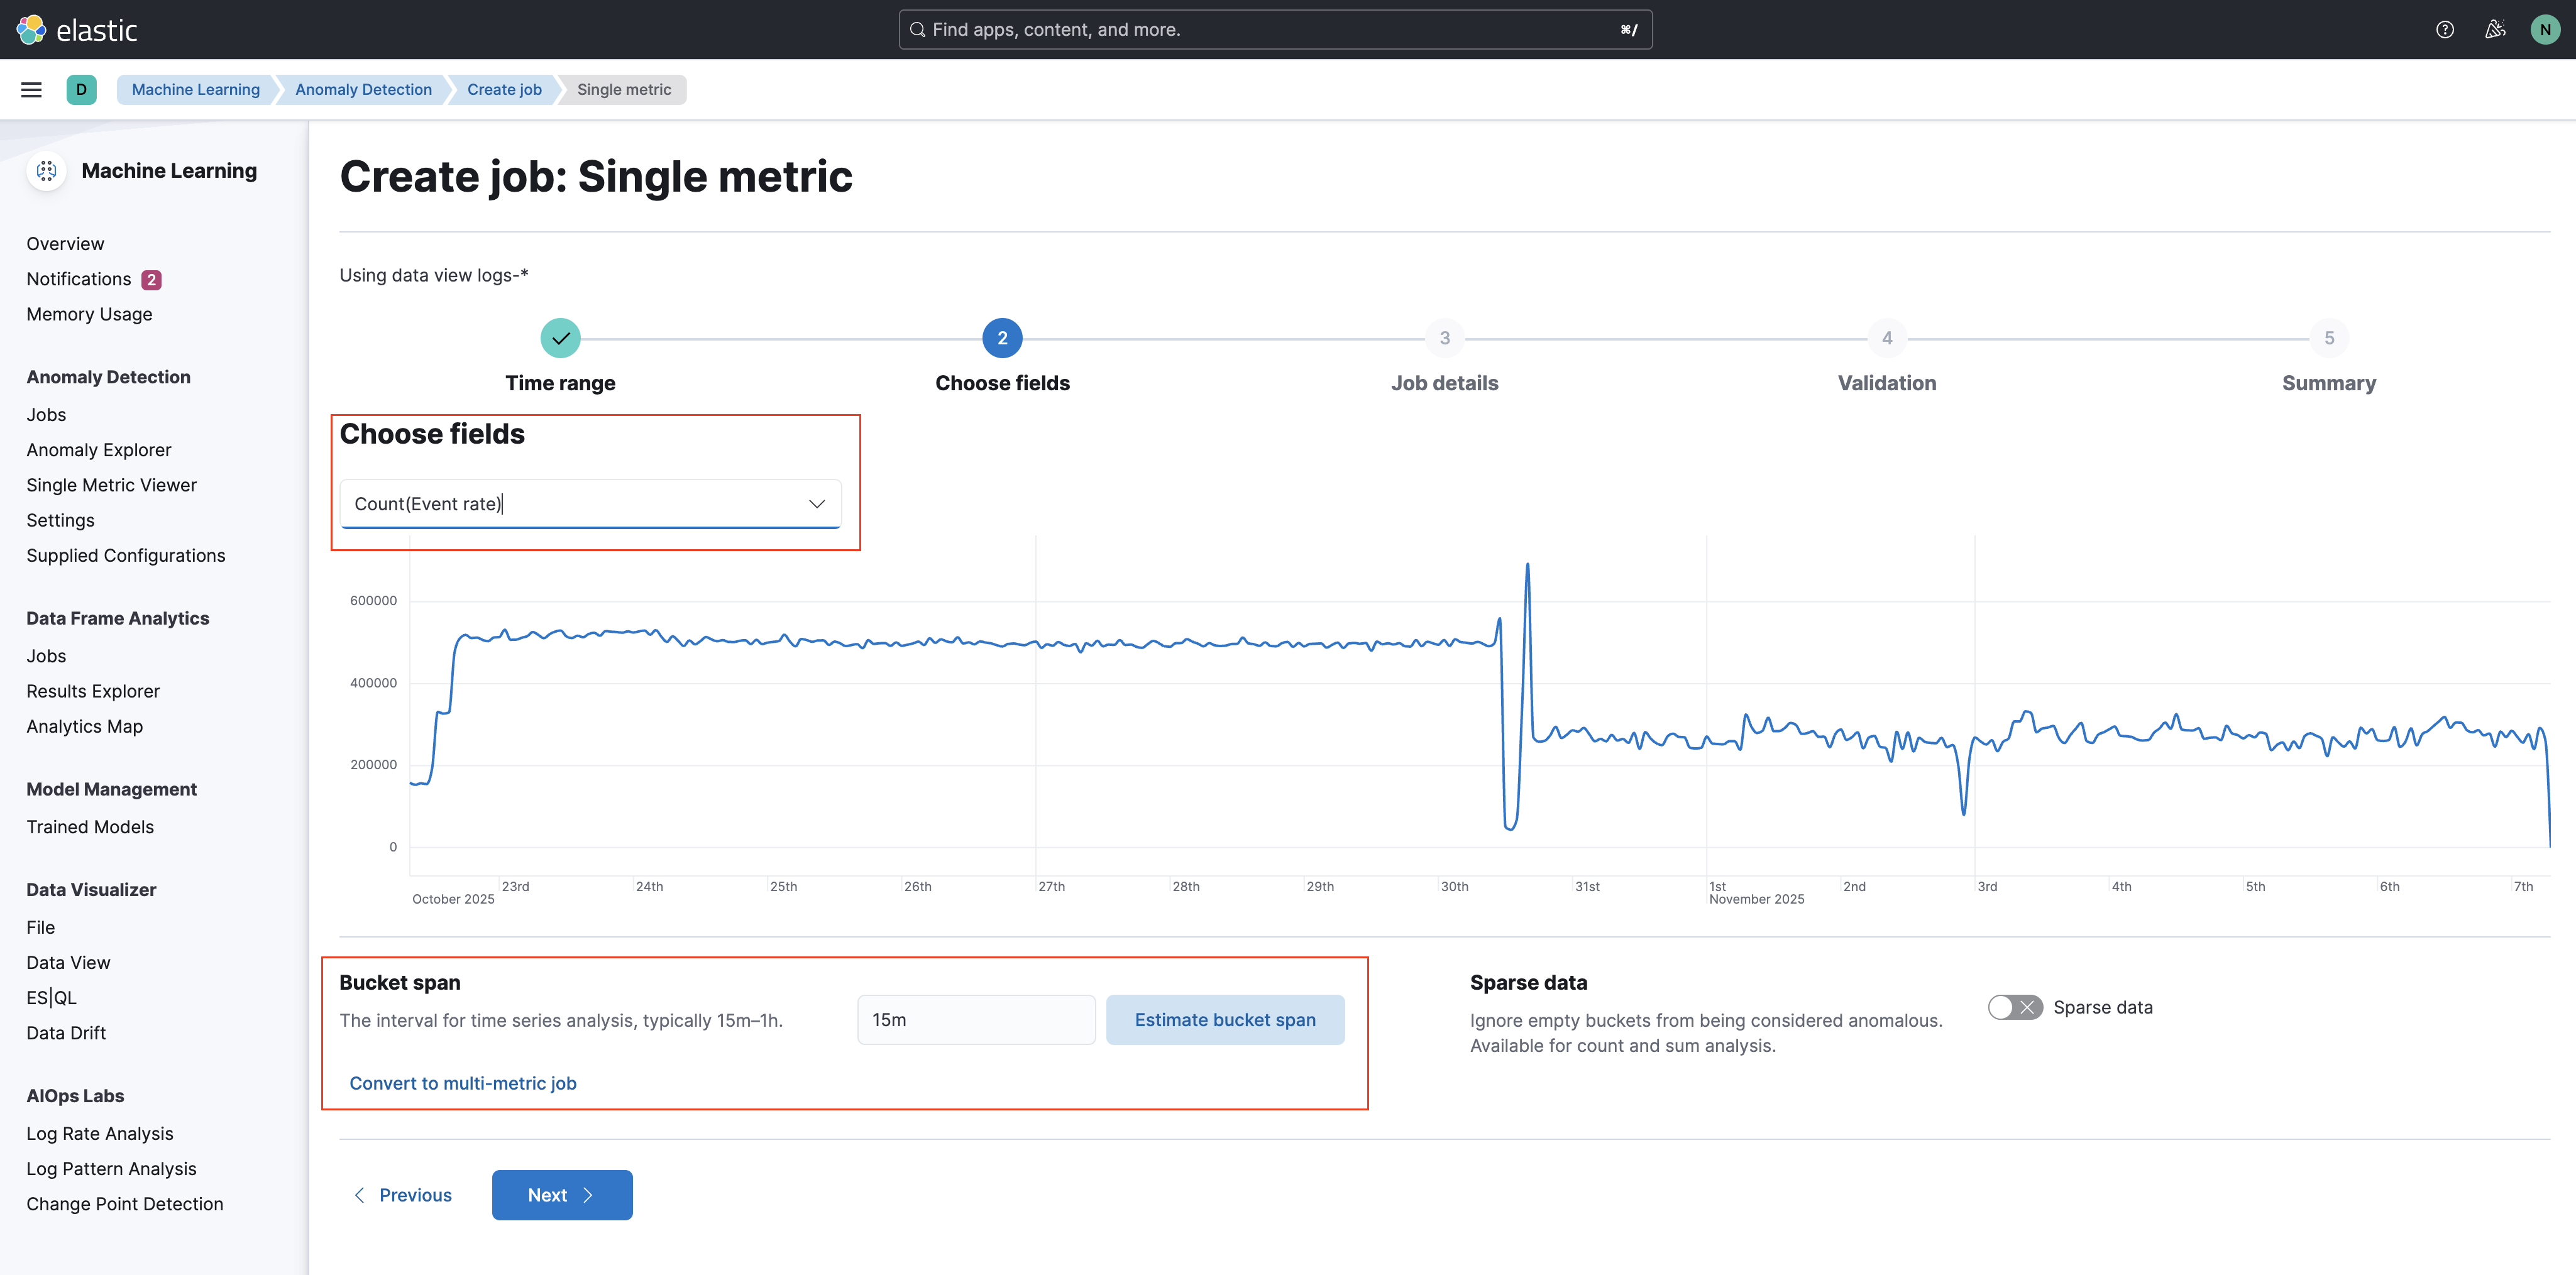
Task: Open the help menu icon
Action: click(2445, 29)
